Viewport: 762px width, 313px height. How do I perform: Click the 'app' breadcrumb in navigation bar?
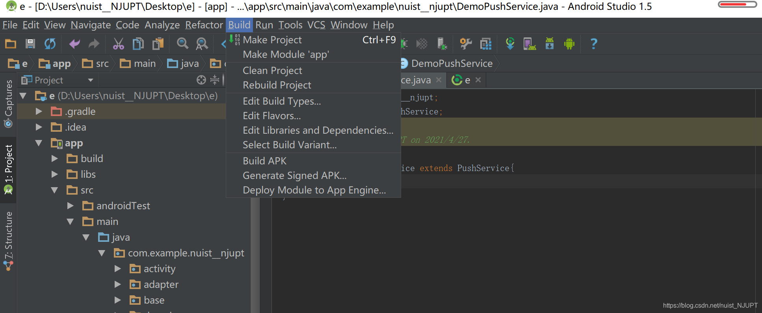pos(55,64)
